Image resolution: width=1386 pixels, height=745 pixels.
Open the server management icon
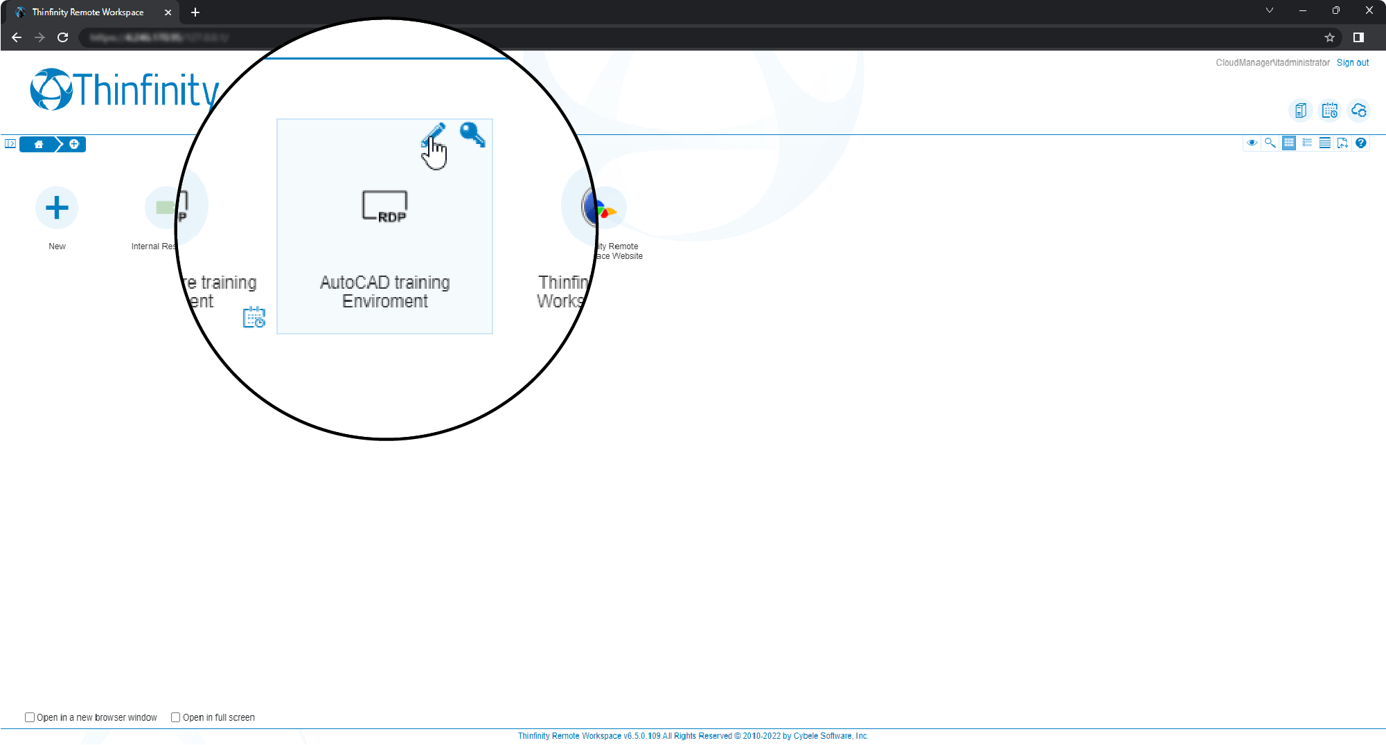click(x=1301, y=110)
